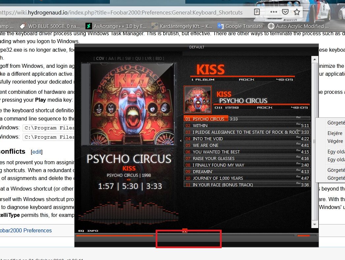This screenshot has width=345, height=260.
Task: Save page to Pocket icon
Action: click(x=285, y=12)
